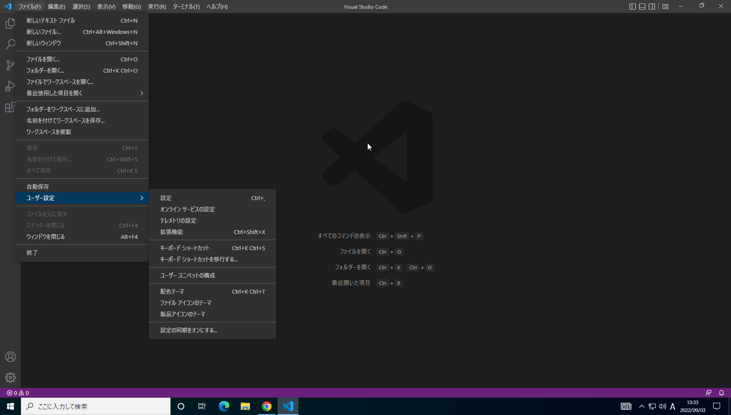Open the Search view in activity bar
The height and width of the screenshot is (415, 731).
point(10,44)
